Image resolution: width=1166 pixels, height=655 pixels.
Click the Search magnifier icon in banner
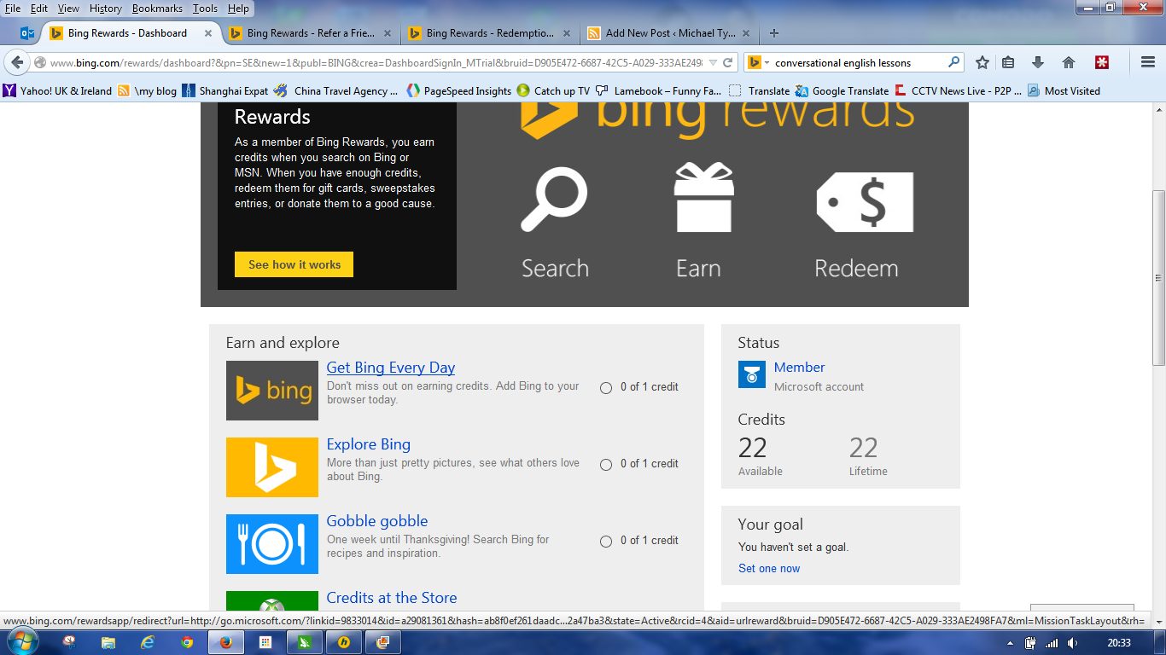(554, 200)
